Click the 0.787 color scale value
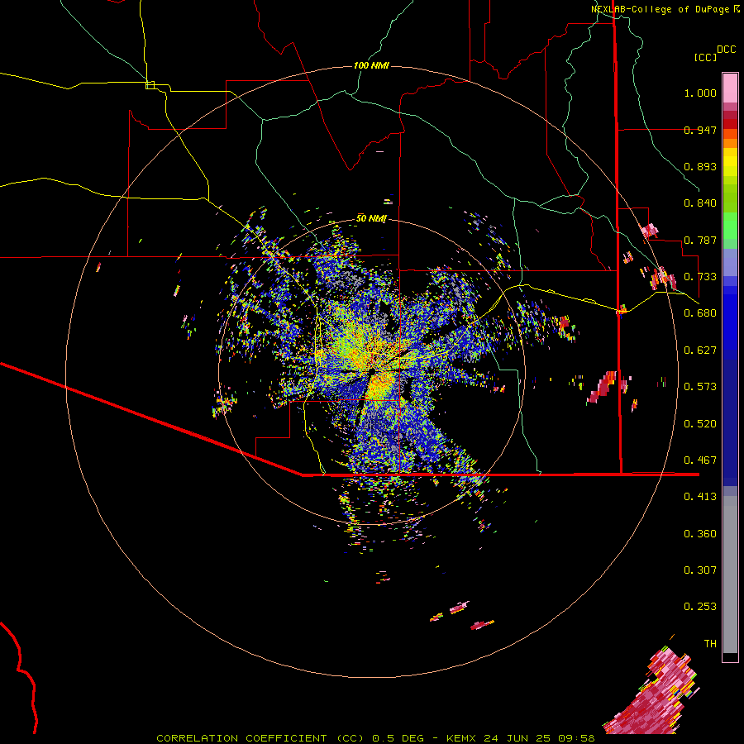 (700, 240)
